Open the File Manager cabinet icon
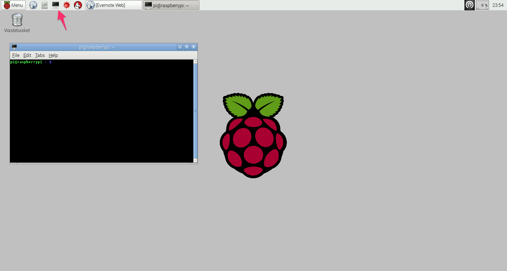 [x=45, y=5]
